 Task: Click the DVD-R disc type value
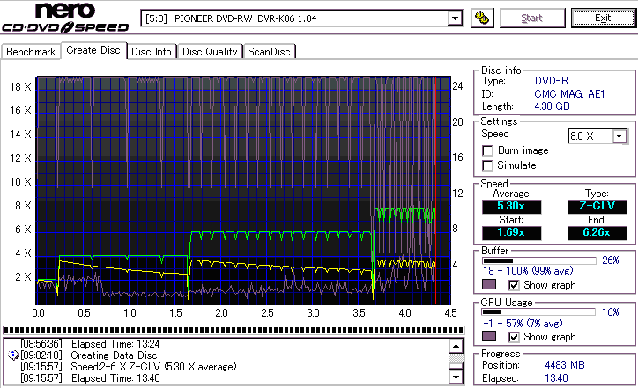tap(552, 81)
